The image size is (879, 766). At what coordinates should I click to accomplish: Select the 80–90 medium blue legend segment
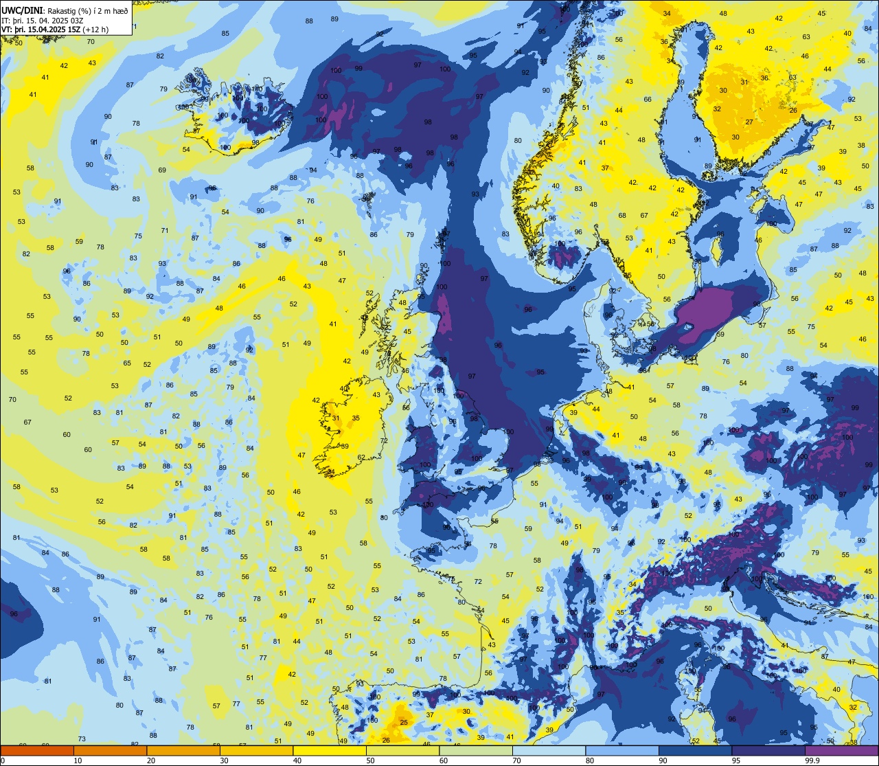[x=622, y=750]
